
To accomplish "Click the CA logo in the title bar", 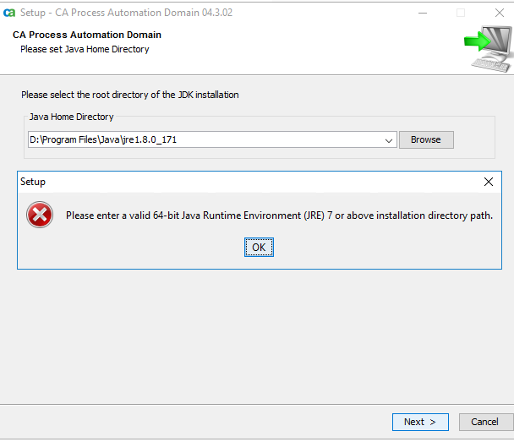I will pos(10,13).
